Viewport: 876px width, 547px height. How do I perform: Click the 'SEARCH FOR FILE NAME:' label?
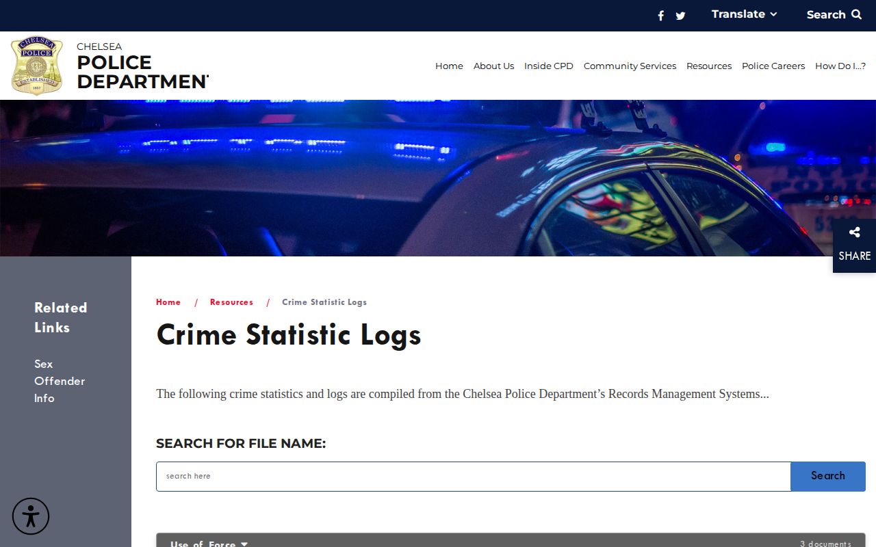pyautogui.click(x=241, y=444)
